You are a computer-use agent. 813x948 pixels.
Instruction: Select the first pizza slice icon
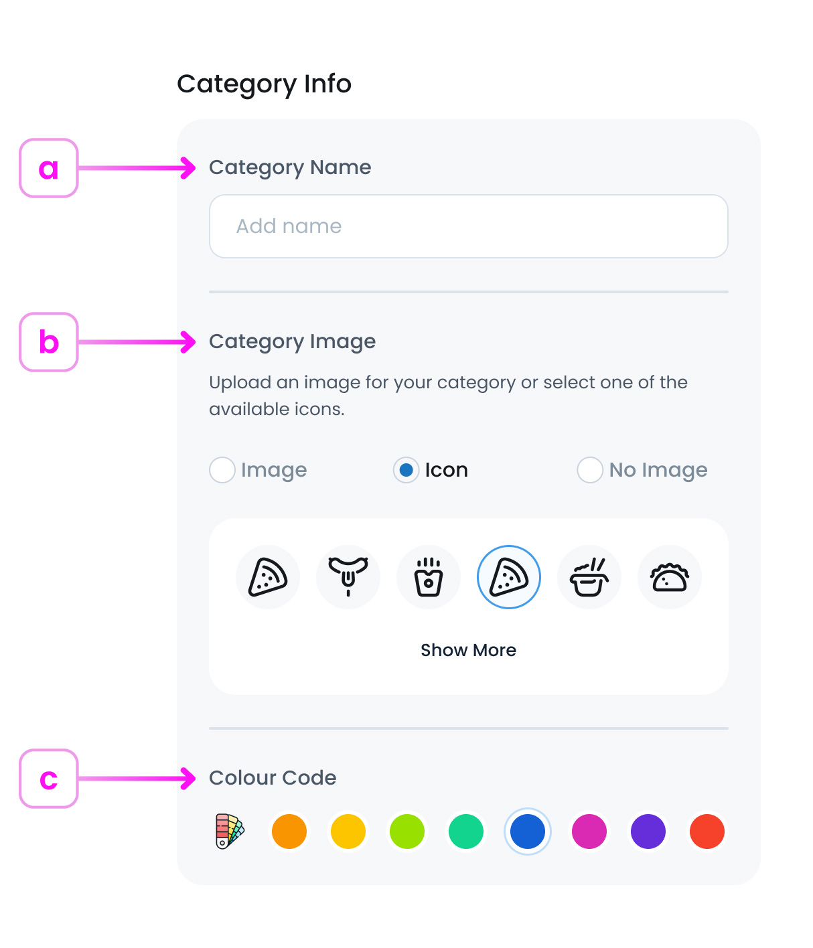tap(268, 577)
